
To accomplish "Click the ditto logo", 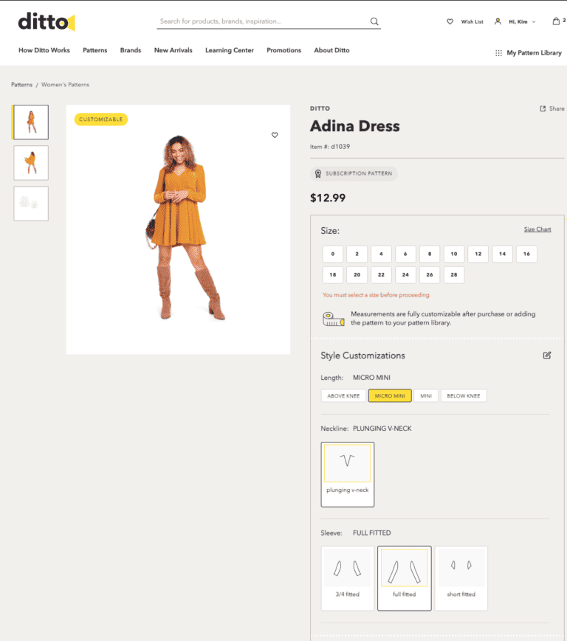I will tap(46, 22).
